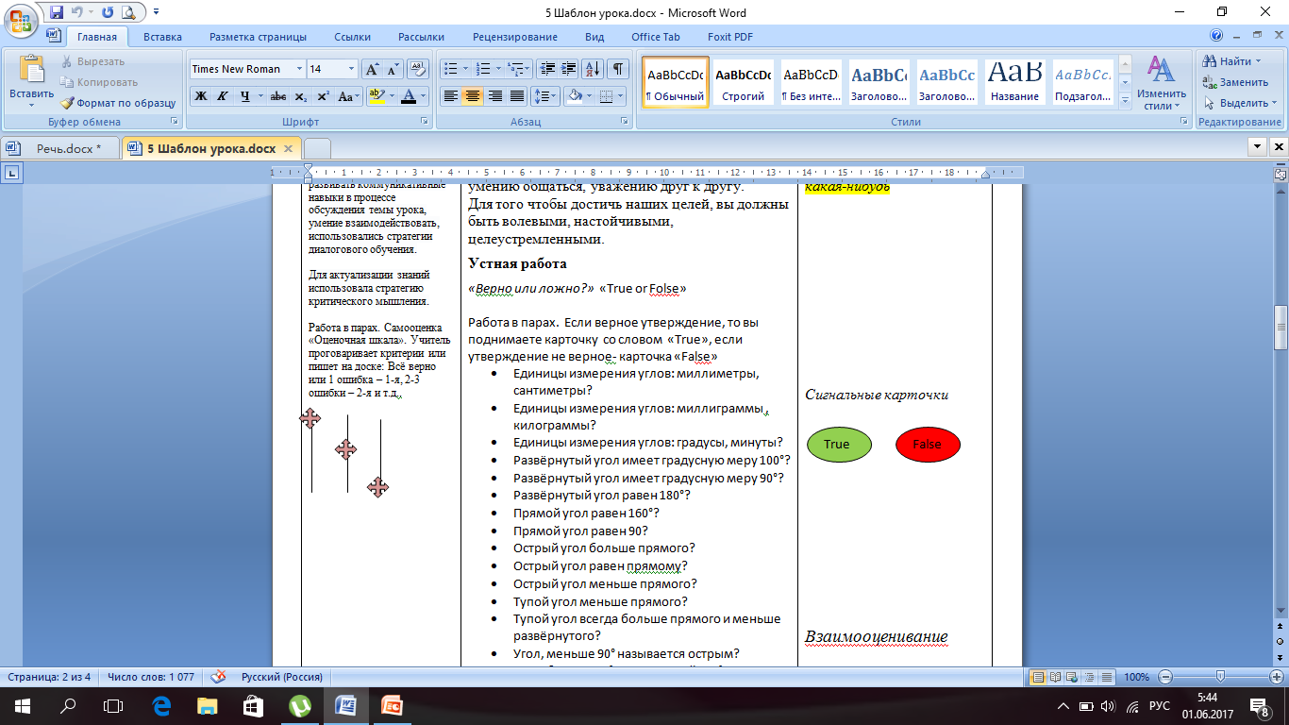Toggle the bulleted list icon
Image resolution: width=1289 pixels, height=725 pixels.
(451, 69)
